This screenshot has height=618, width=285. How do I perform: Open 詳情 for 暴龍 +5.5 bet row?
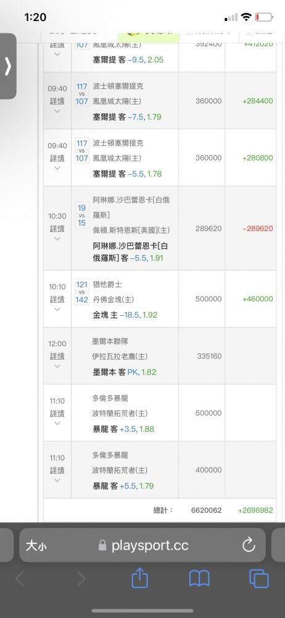coord(57,470)
